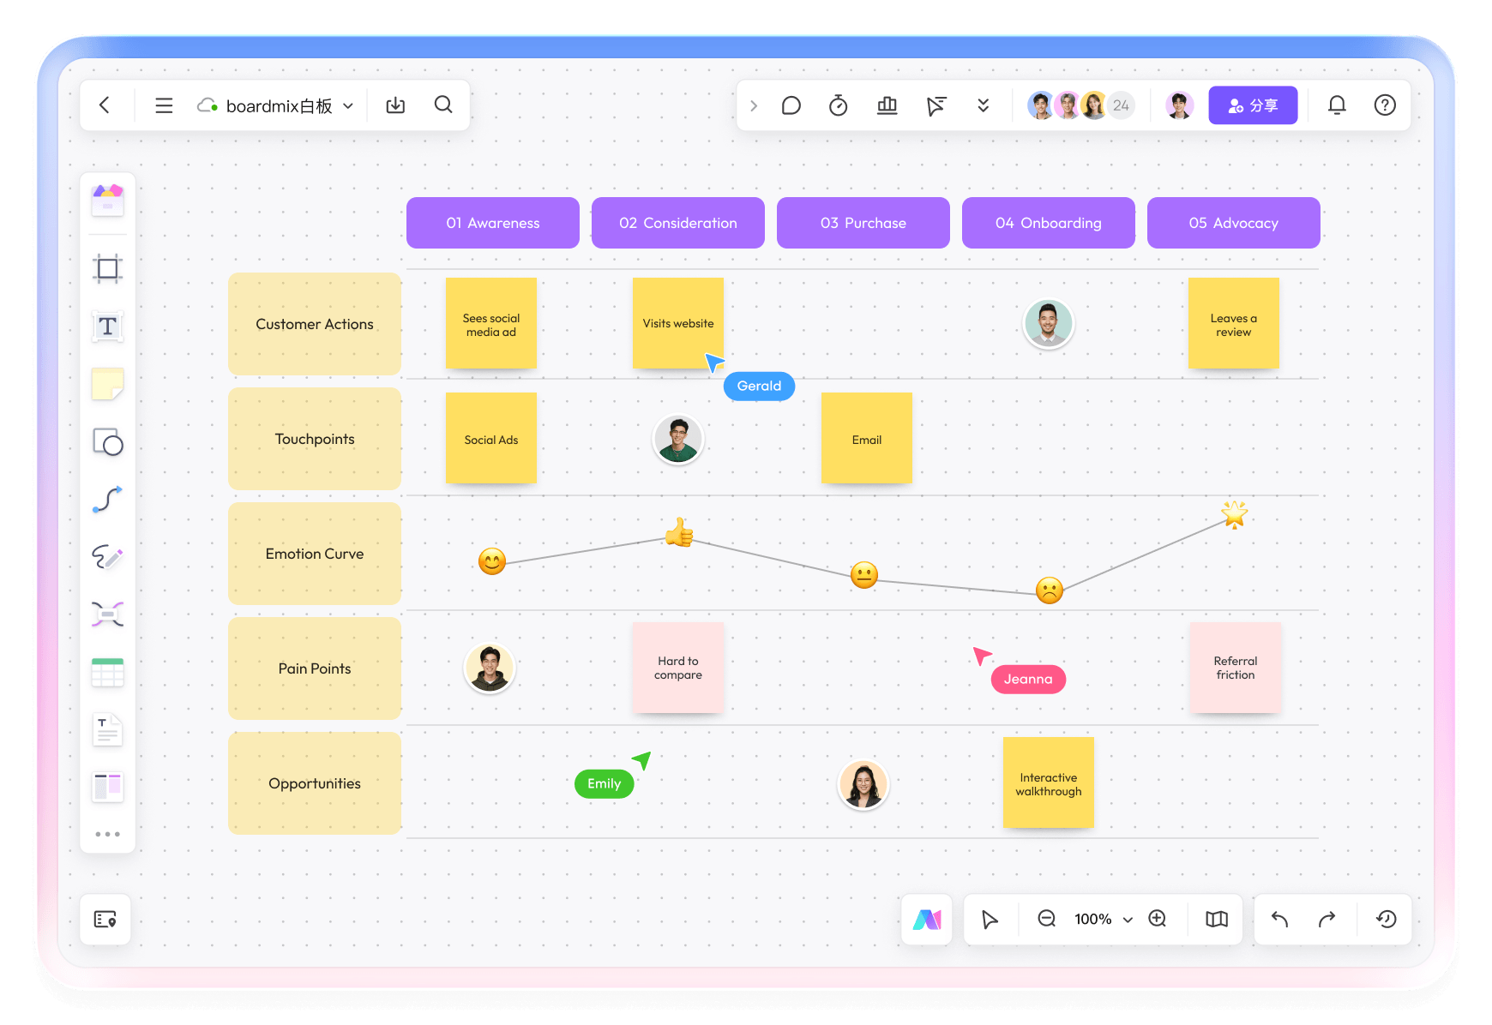Insert a table from sidebar
Viewport: 1492px width, 1025px height.
[107, 673]
